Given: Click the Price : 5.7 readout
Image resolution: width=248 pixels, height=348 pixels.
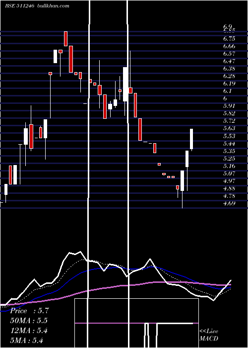Looking at the screenshot, I should pos(29,311).
